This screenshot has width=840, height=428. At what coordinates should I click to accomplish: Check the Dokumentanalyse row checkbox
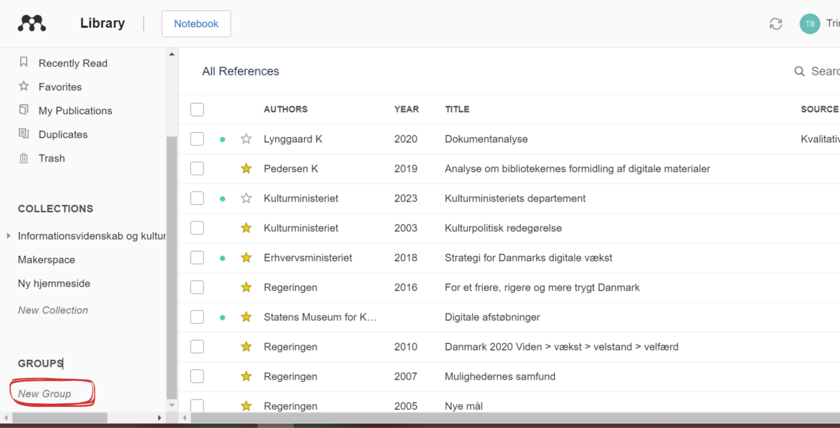coord(197,139)
